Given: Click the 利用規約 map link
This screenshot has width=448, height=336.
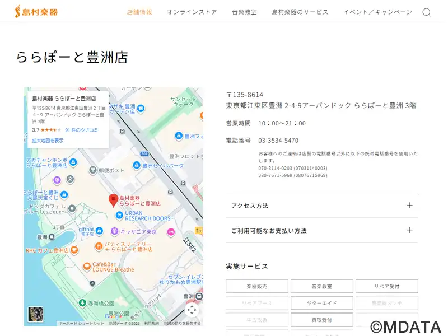Looking at the screenshot, I should [x=151, y=324].
